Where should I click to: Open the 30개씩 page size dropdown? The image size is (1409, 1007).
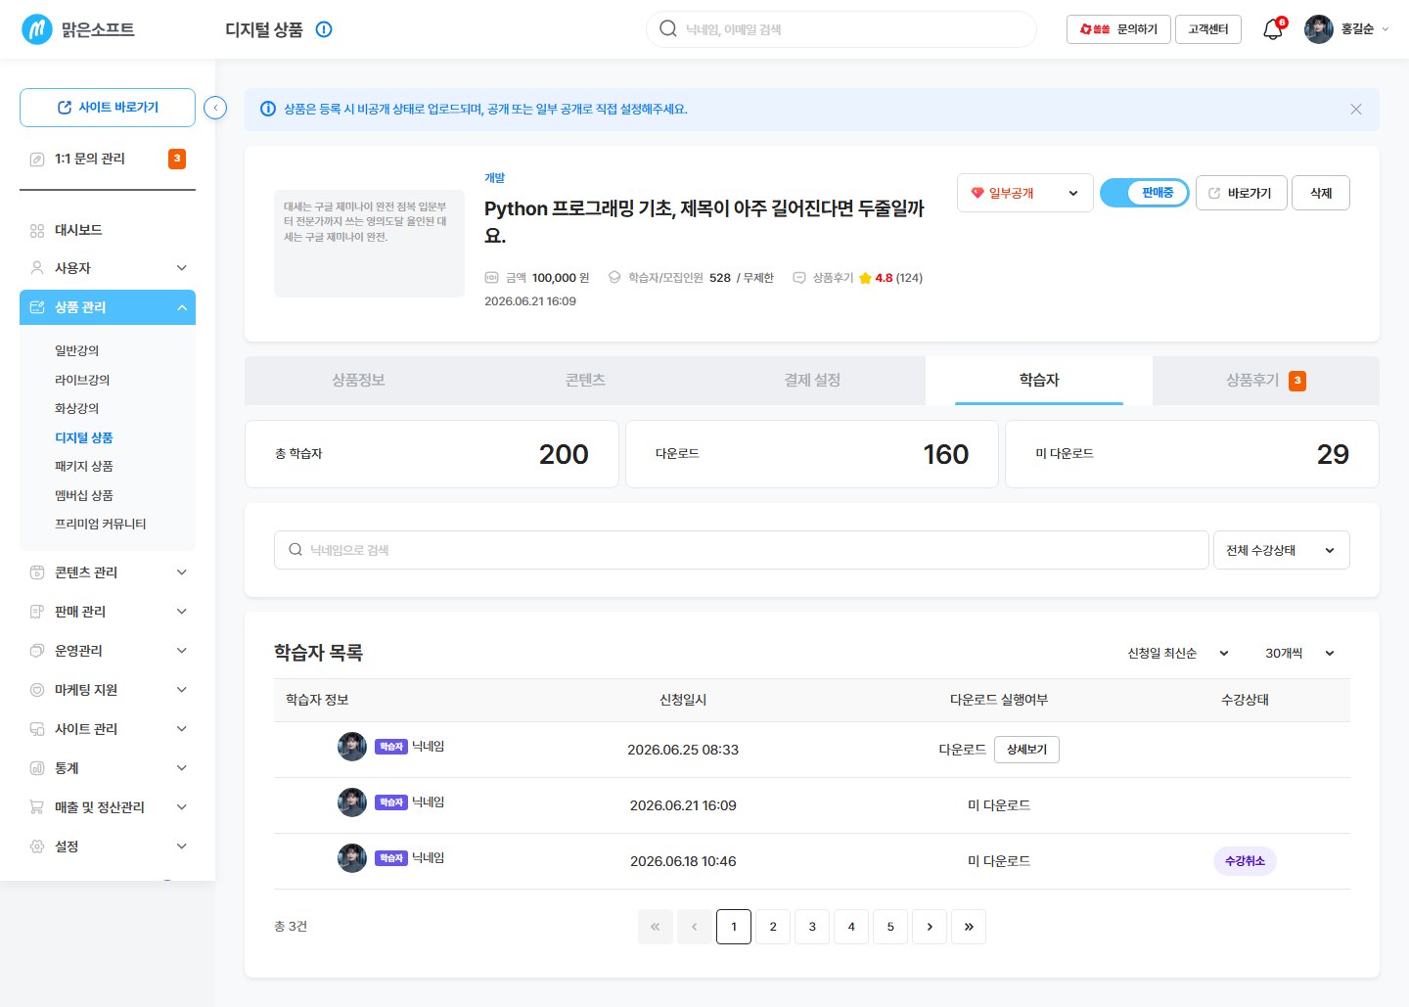1299,653
